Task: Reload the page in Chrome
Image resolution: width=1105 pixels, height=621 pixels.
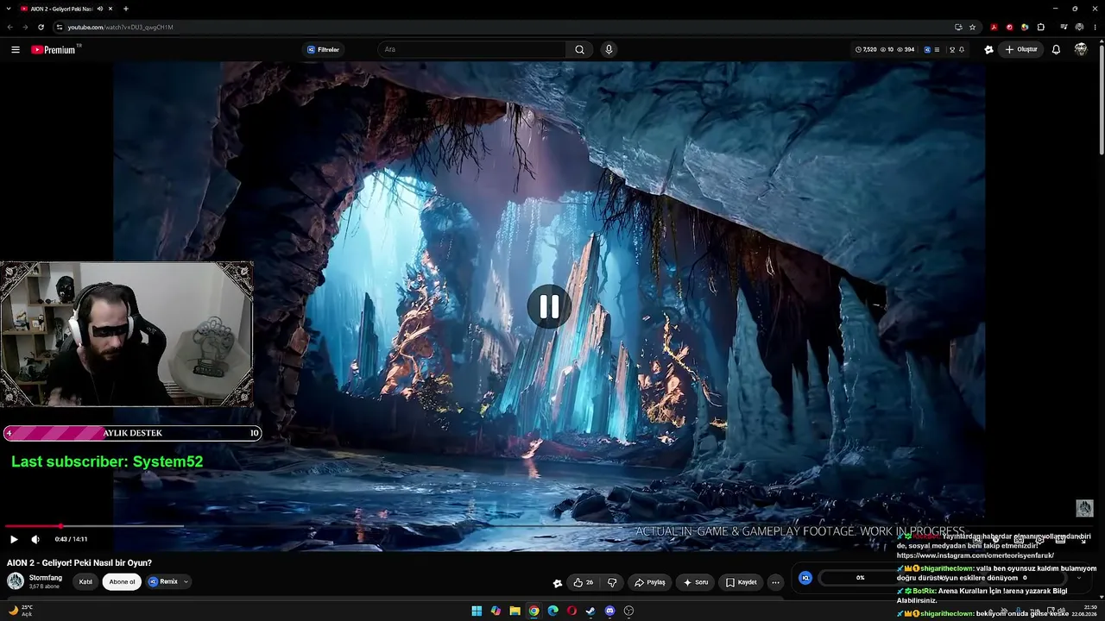Action: [x=41, y=27]
